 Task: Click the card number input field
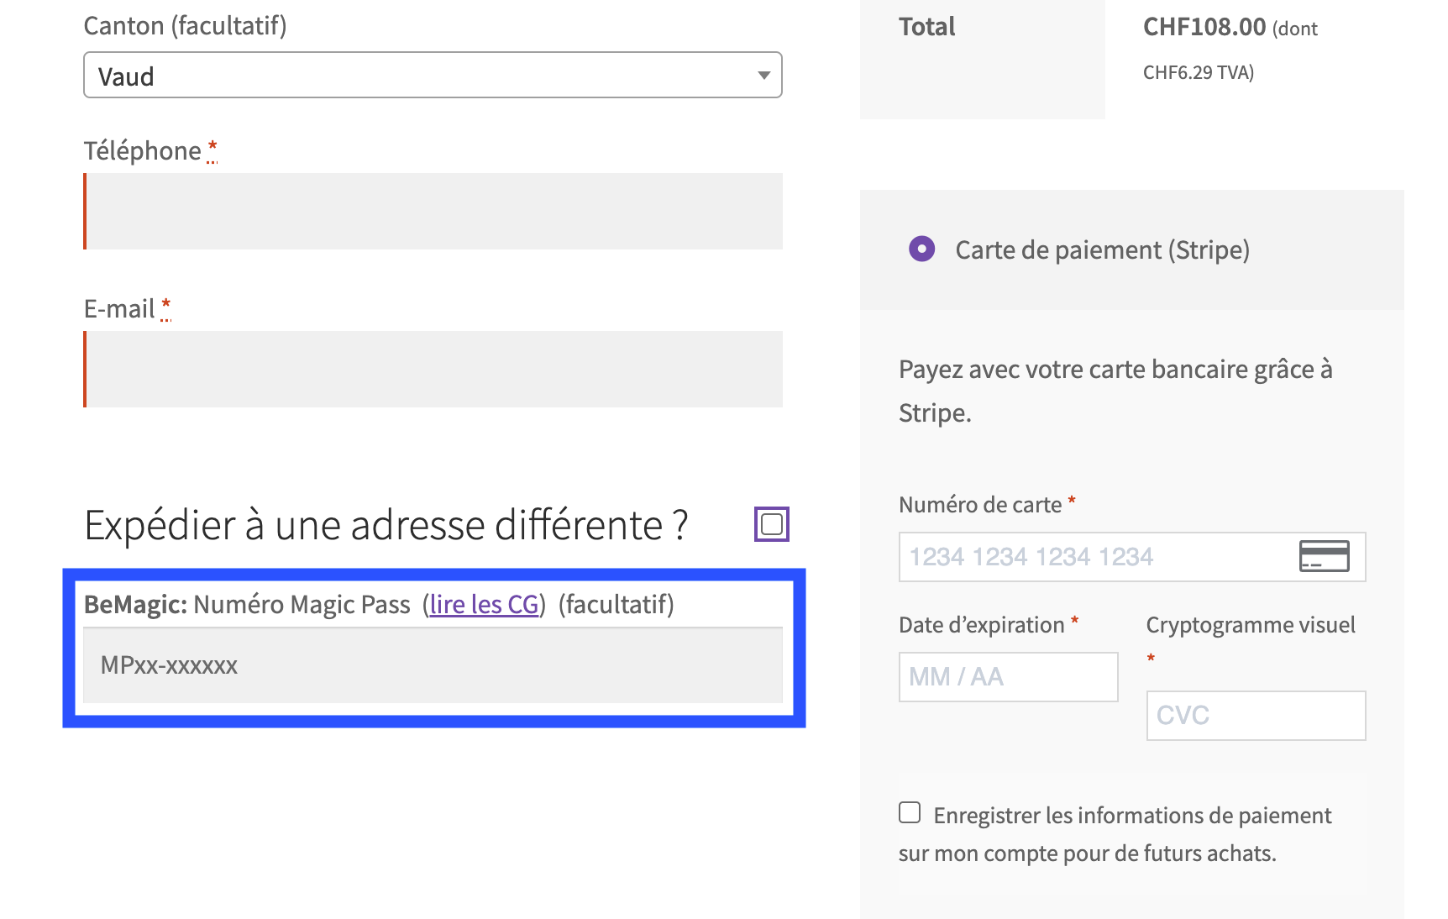point(1092,557)
